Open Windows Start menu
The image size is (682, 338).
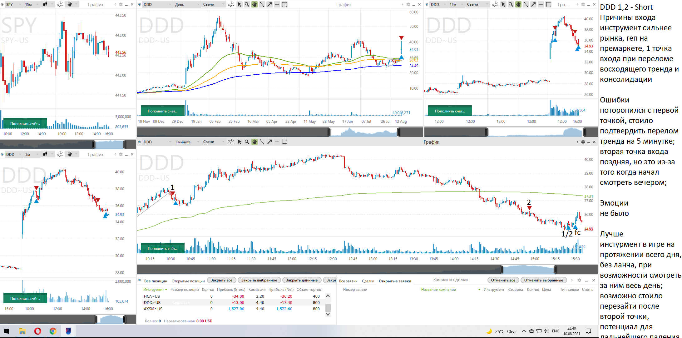point(7,331)
